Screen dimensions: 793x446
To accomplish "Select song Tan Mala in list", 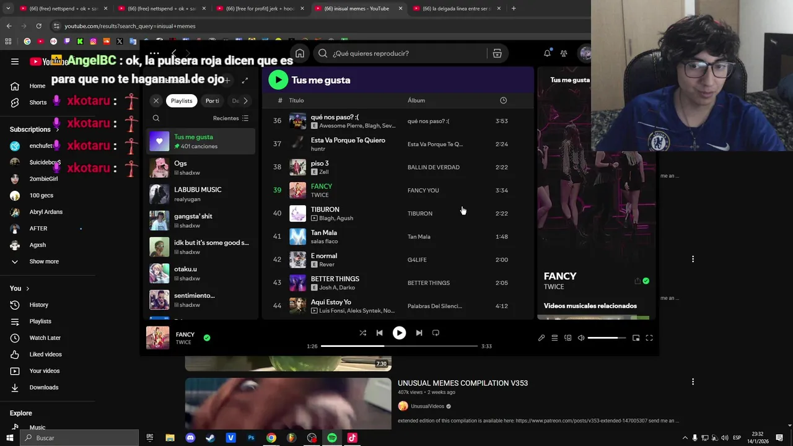I will point(396,237).
